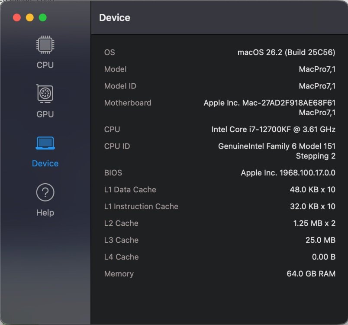The image size is (348, 325).
Task: Click the BIOS row label
Action: pyautogui.click(x=113, y=173)
